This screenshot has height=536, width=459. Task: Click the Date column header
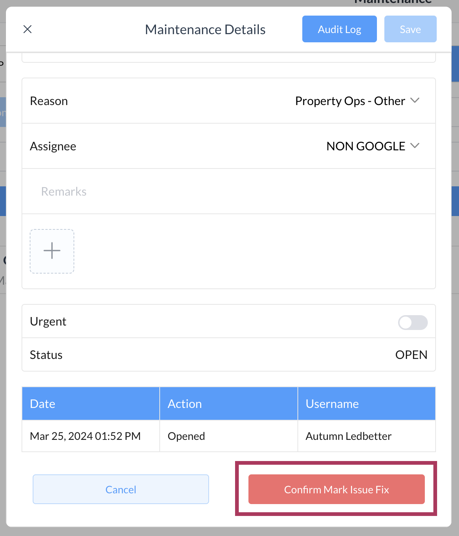pyautogui.click(x=91, y=403)
